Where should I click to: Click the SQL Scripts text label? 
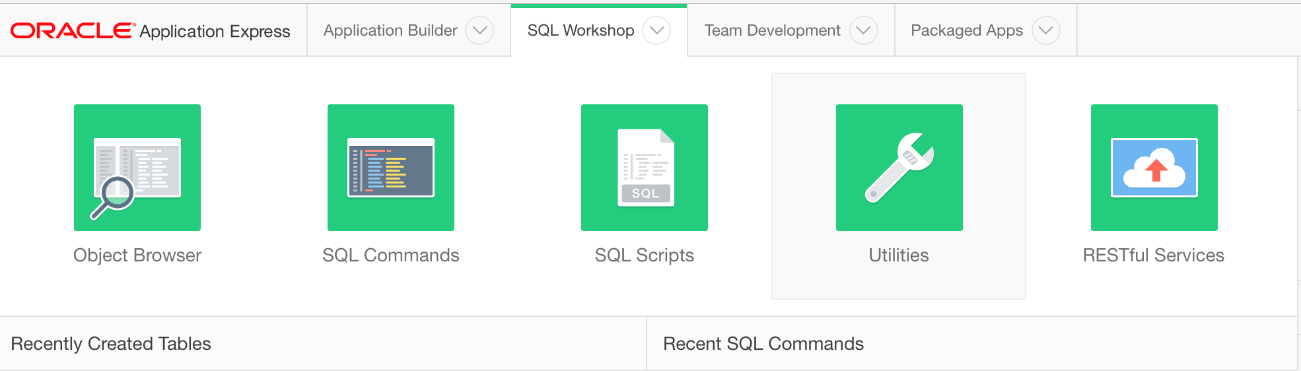645,255
